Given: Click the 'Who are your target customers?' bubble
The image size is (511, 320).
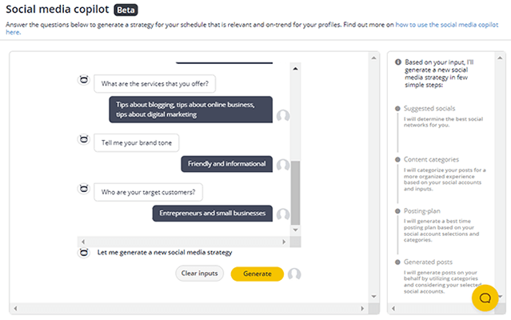Looking at the screenshot, I should 148,192.
